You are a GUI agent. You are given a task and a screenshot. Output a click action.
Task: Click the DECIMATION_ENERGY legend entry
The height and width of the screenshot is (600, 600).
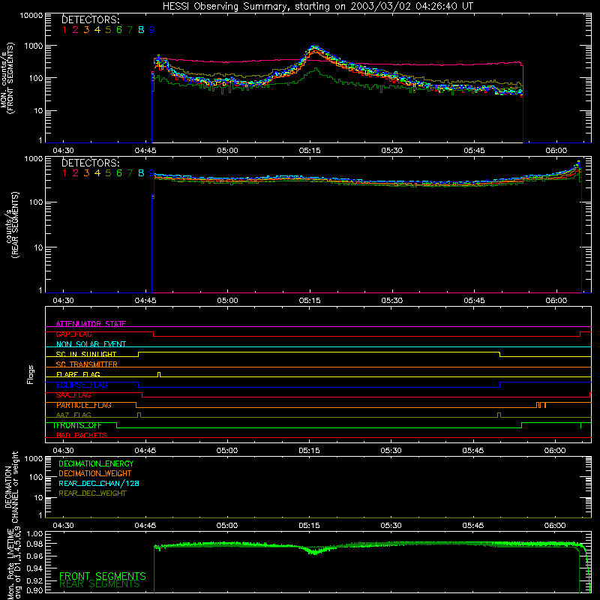[x=96, y=463]
